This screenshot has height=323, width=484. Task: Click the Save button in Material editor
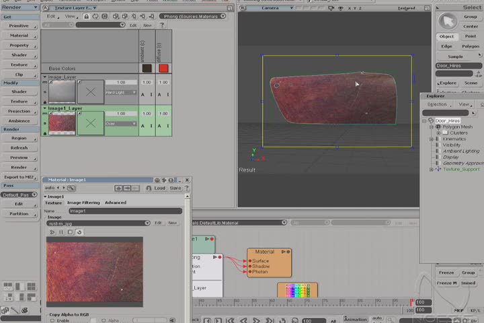tap(175, 188)
